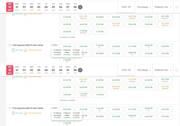Viewport: 180px width, 126px height.
Task: Book the 04:30 PM showtime in upper panel
Action: (x=149, y=17)
